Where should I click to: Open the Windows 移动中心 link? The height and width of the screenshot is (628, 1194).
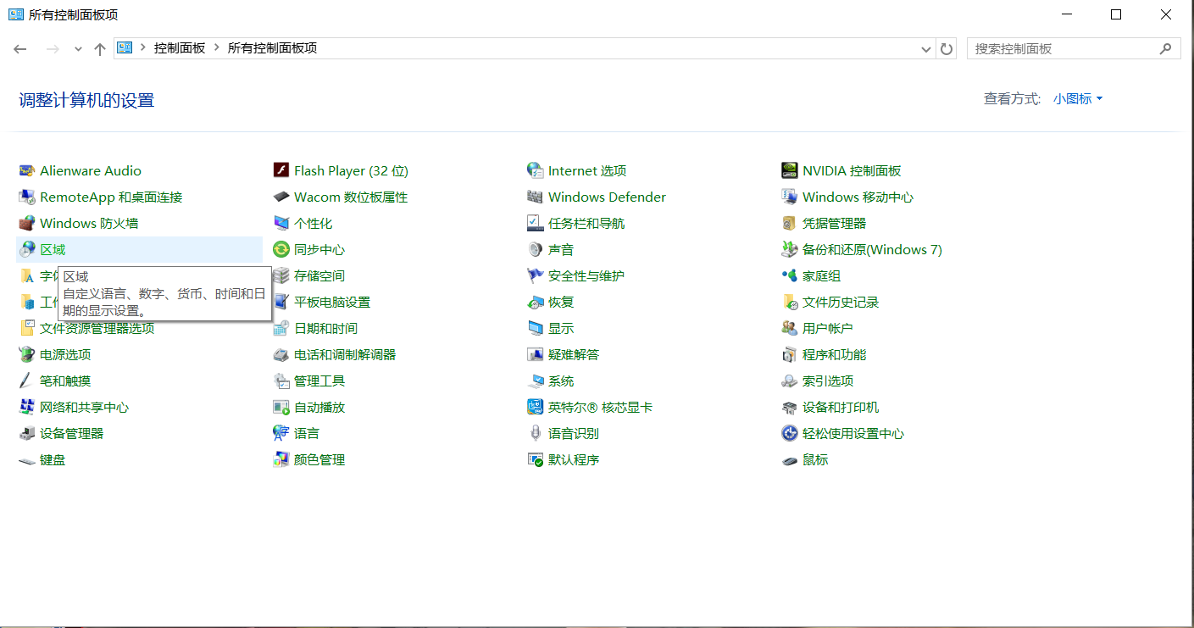coord(858,197)
